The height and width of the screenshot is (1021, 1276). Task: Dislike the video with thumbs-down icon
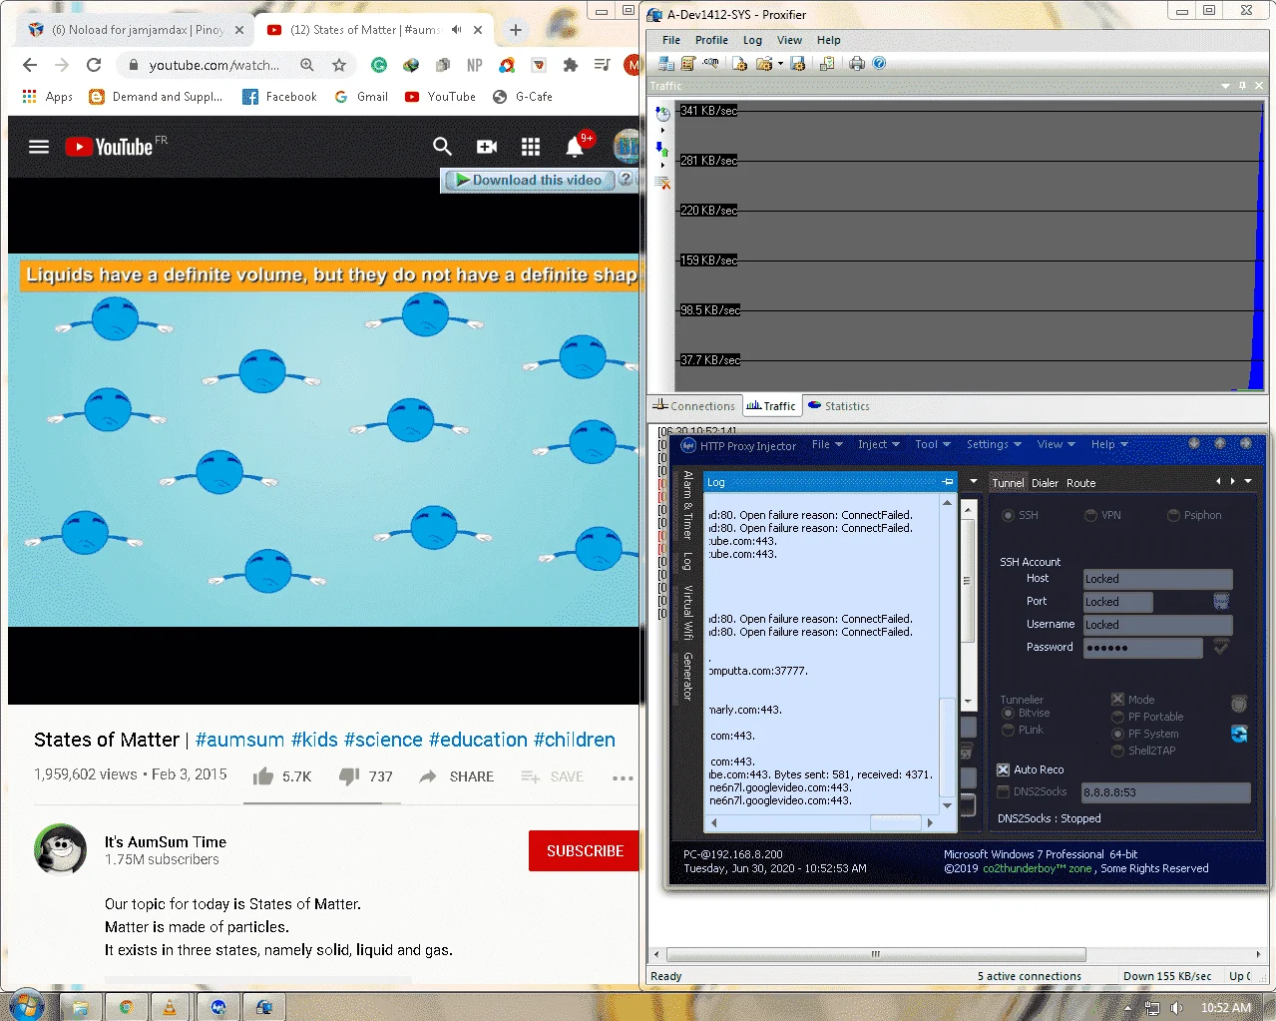tap(349, 775)
